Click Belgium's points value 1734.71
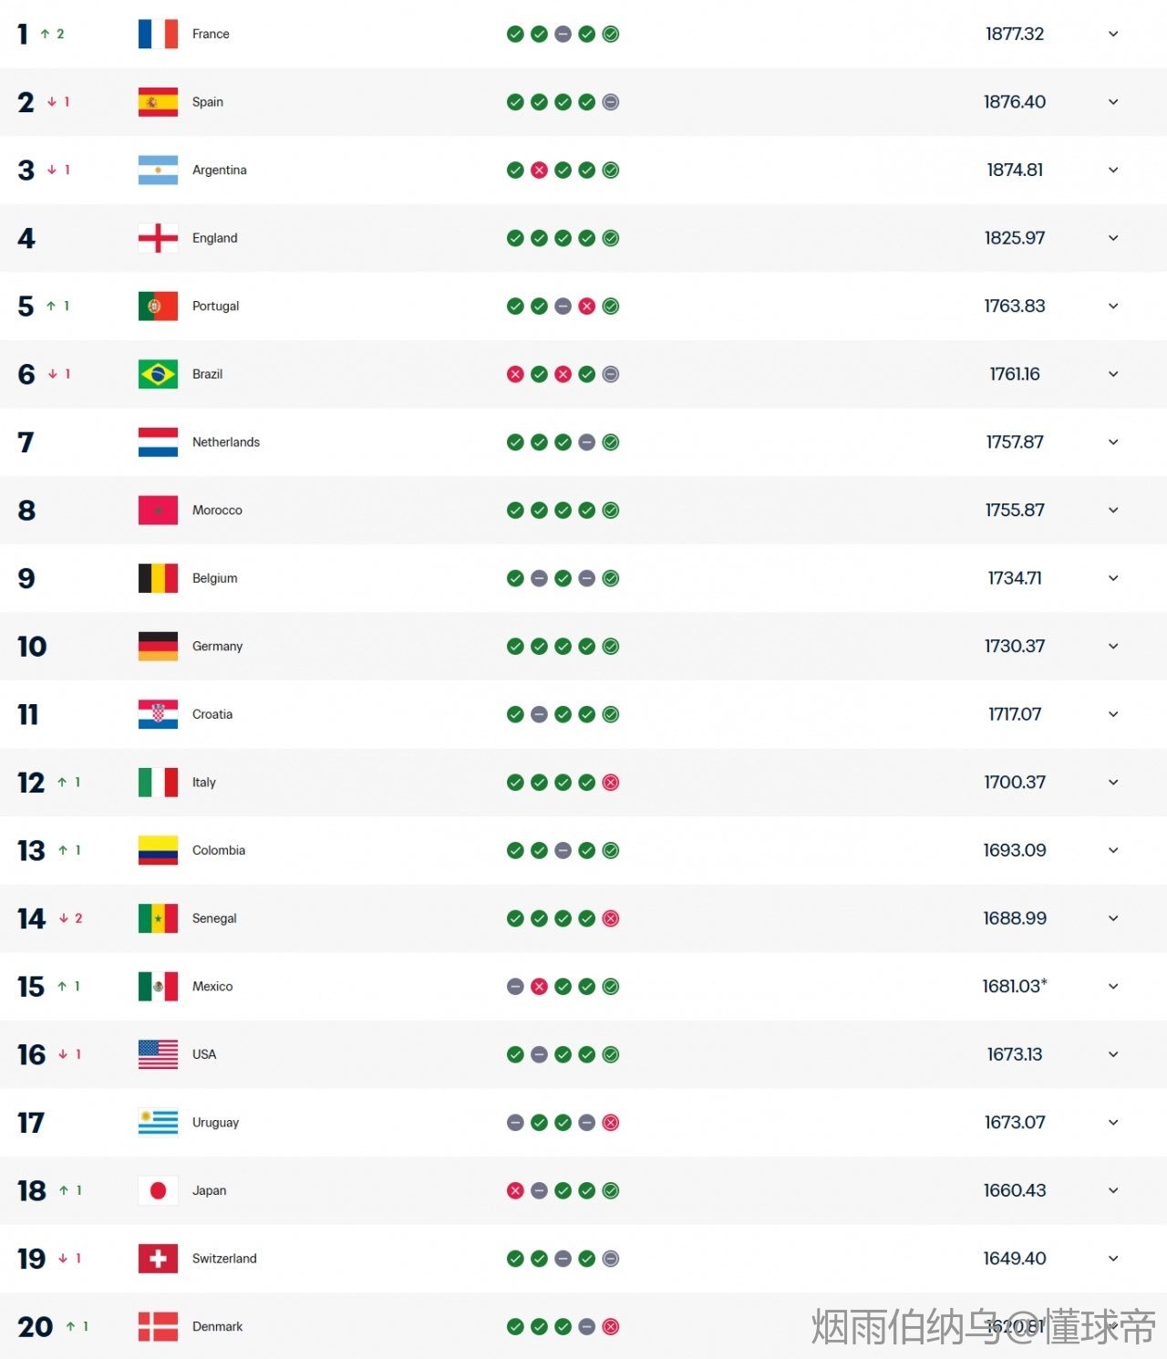 point(1014,578)
